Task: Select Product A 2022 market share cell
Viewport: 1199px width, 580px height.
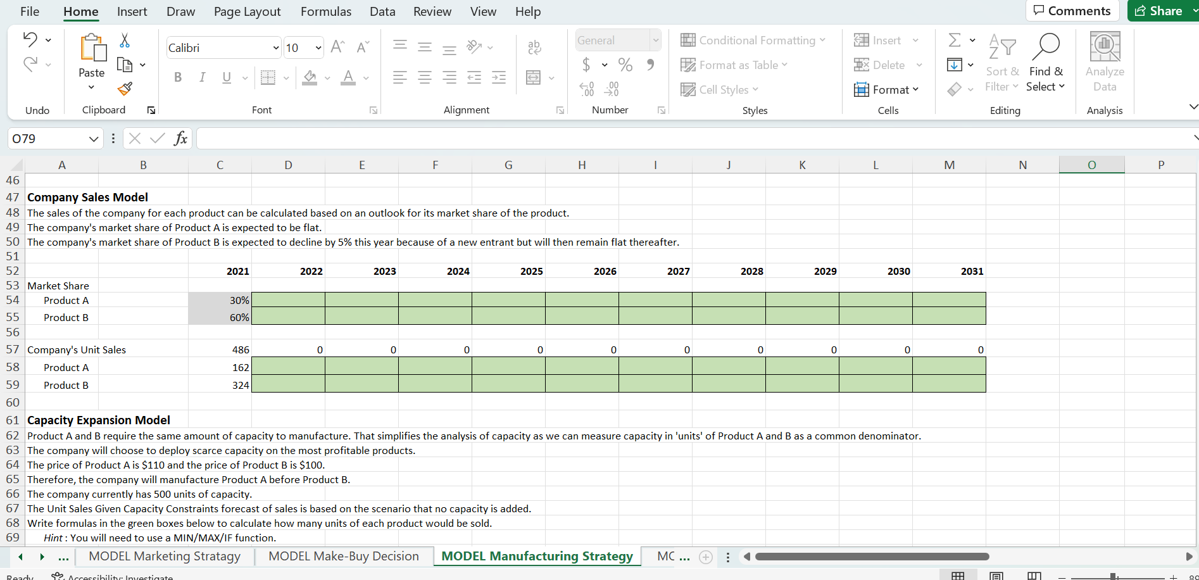Action: 288,300
